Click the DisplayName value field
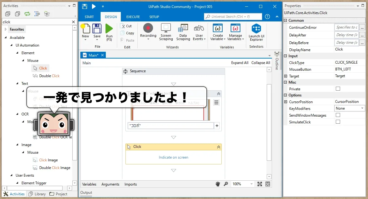368x199 pixels. 350,49
